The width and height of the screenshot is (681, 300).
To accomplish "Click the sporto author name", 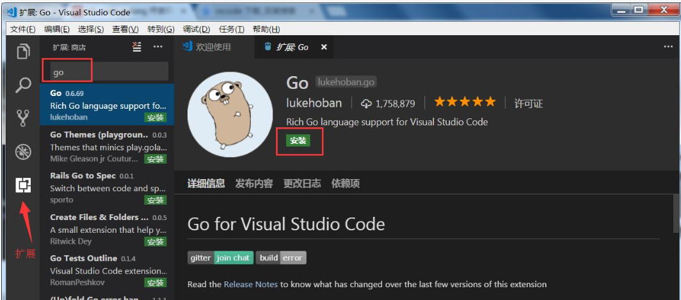I will (61, 200).
